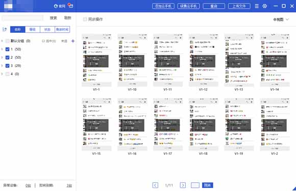
Task: Go to next page with right arrow
Action: (183, 185)
